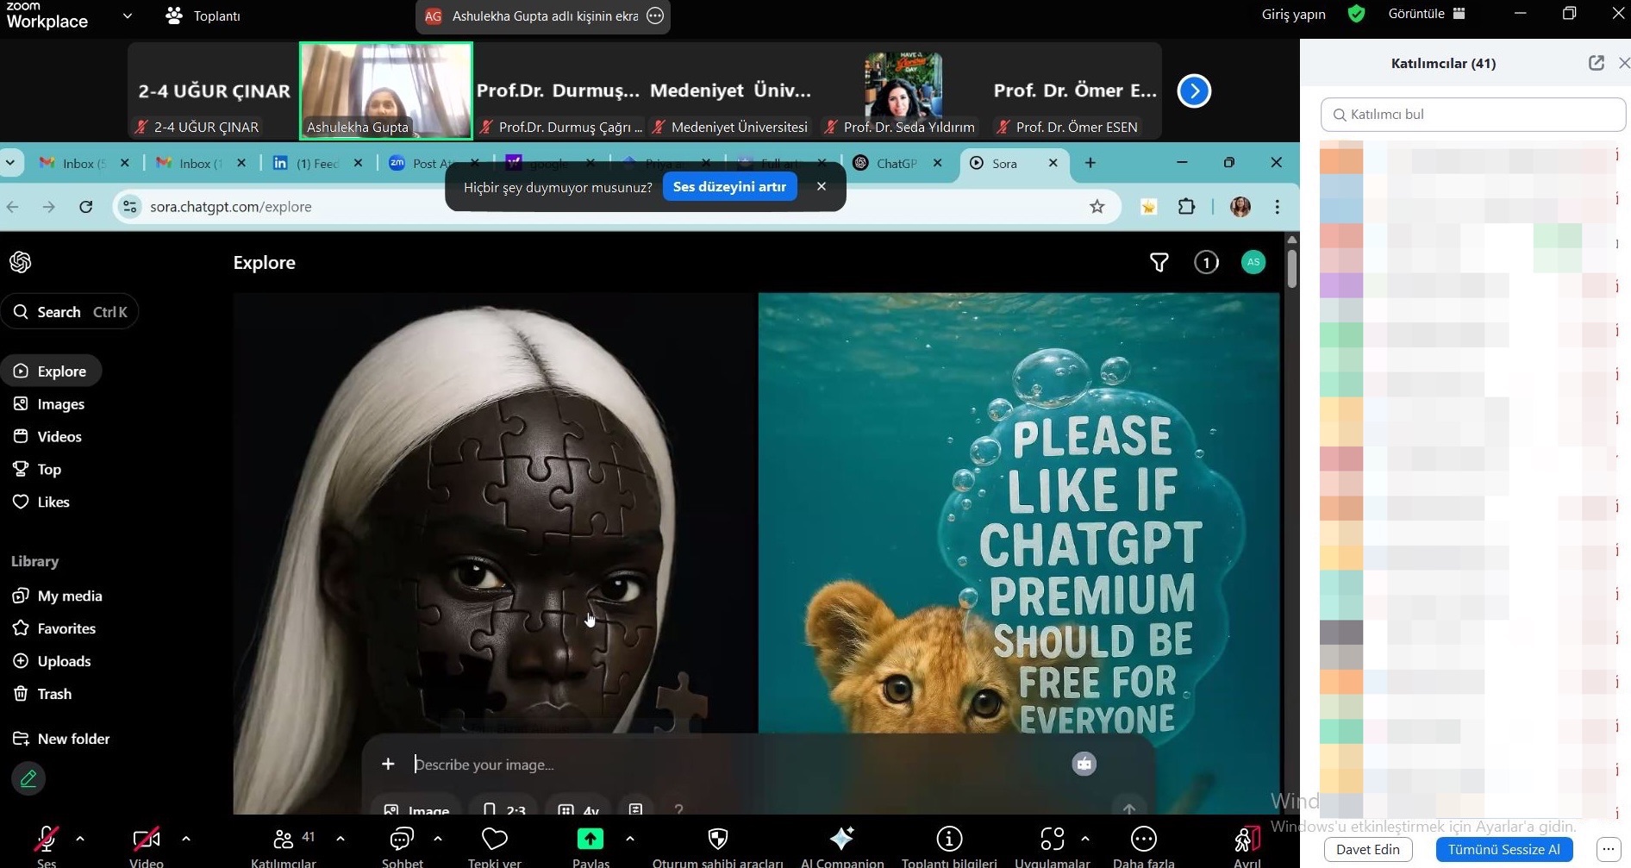
Task: Expand arrow next to Katılımcılar
Action: 340,838
